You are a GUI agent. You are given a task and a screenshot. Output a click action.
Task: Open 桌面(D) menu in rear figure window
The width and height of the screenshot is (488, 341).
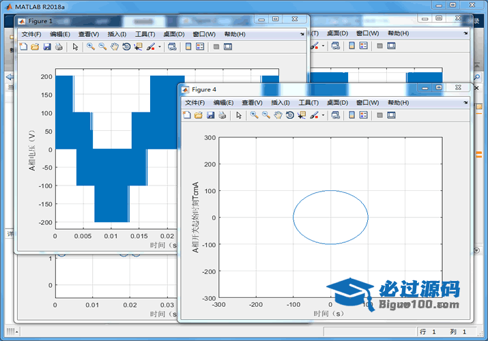(x=337, y=33)
